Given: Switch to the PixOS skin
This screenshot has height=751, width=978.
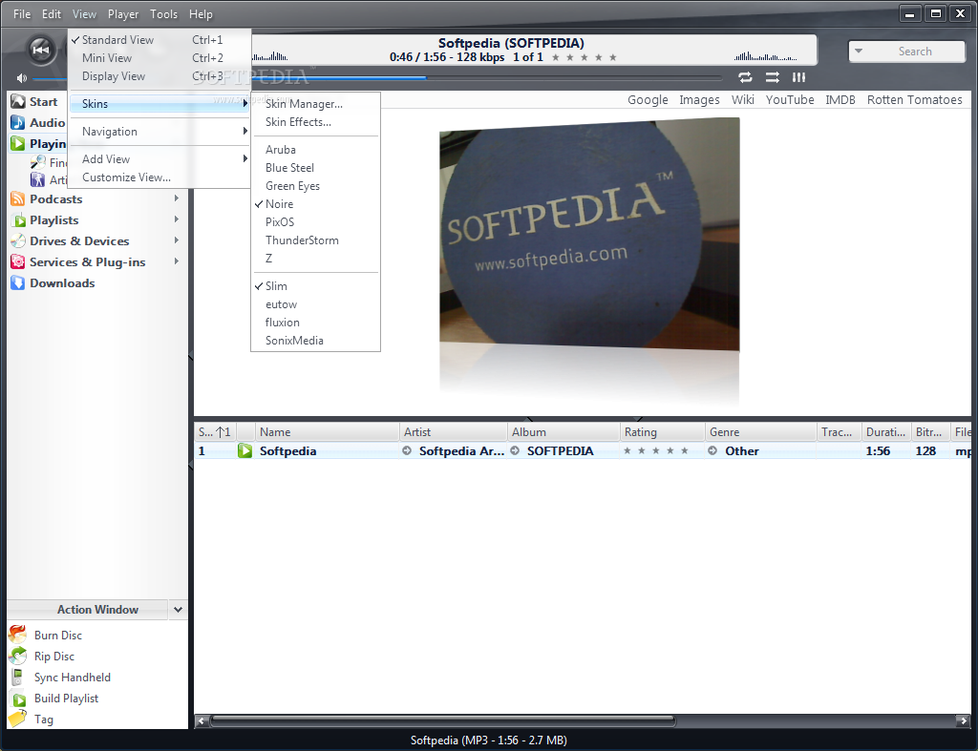Looking at the screenshot, I should (x=315, y=222).
